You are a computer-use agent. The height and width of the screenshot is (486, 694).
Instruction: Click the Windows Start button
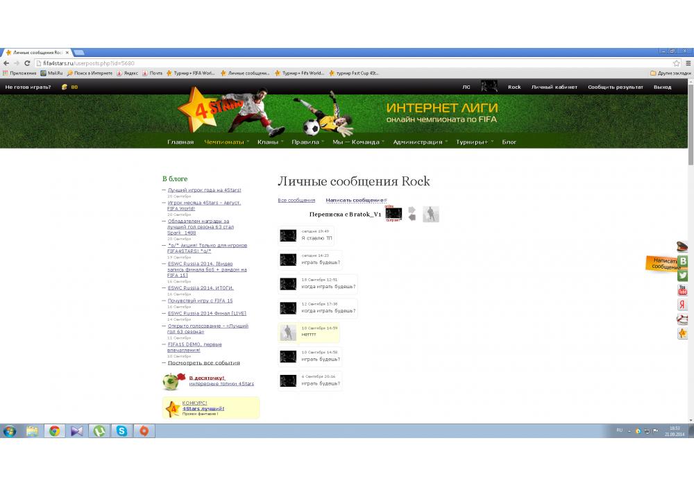[x=9, y=431]
